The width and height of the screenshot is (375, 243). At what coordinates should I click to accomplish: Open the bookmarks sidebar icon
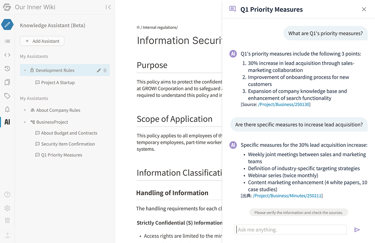[7, 82]
